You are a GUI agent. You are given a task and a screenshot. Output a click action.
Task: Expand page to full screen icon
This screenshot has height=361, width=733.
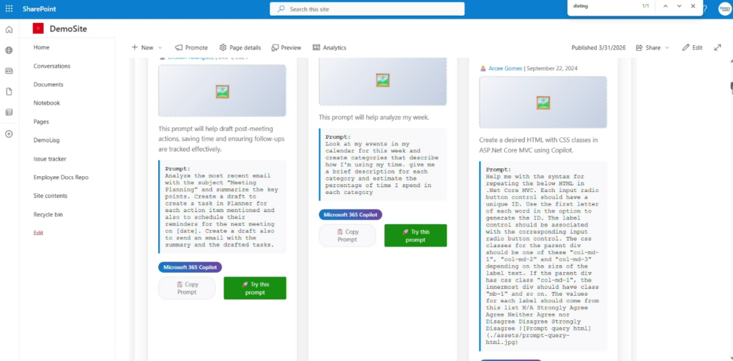click(x=717, y=47)
